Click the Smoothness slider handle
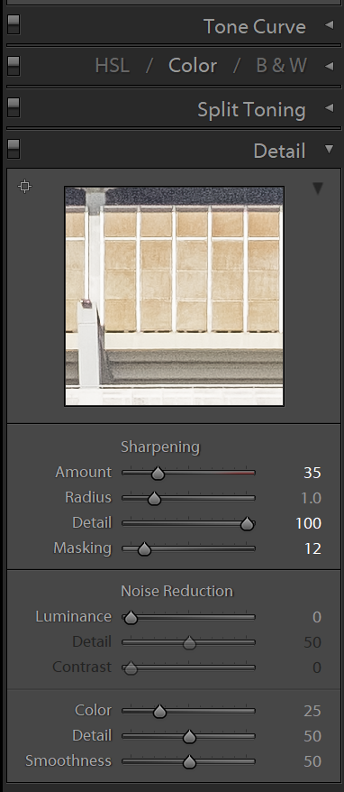Screen dimensions: 344x792 189,761
